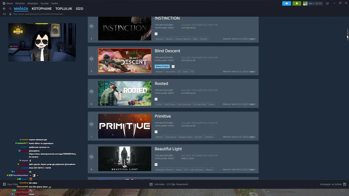Screen dimensions: 349x196
Task: Click the sizo profile avatar
Action: [305, 3]
